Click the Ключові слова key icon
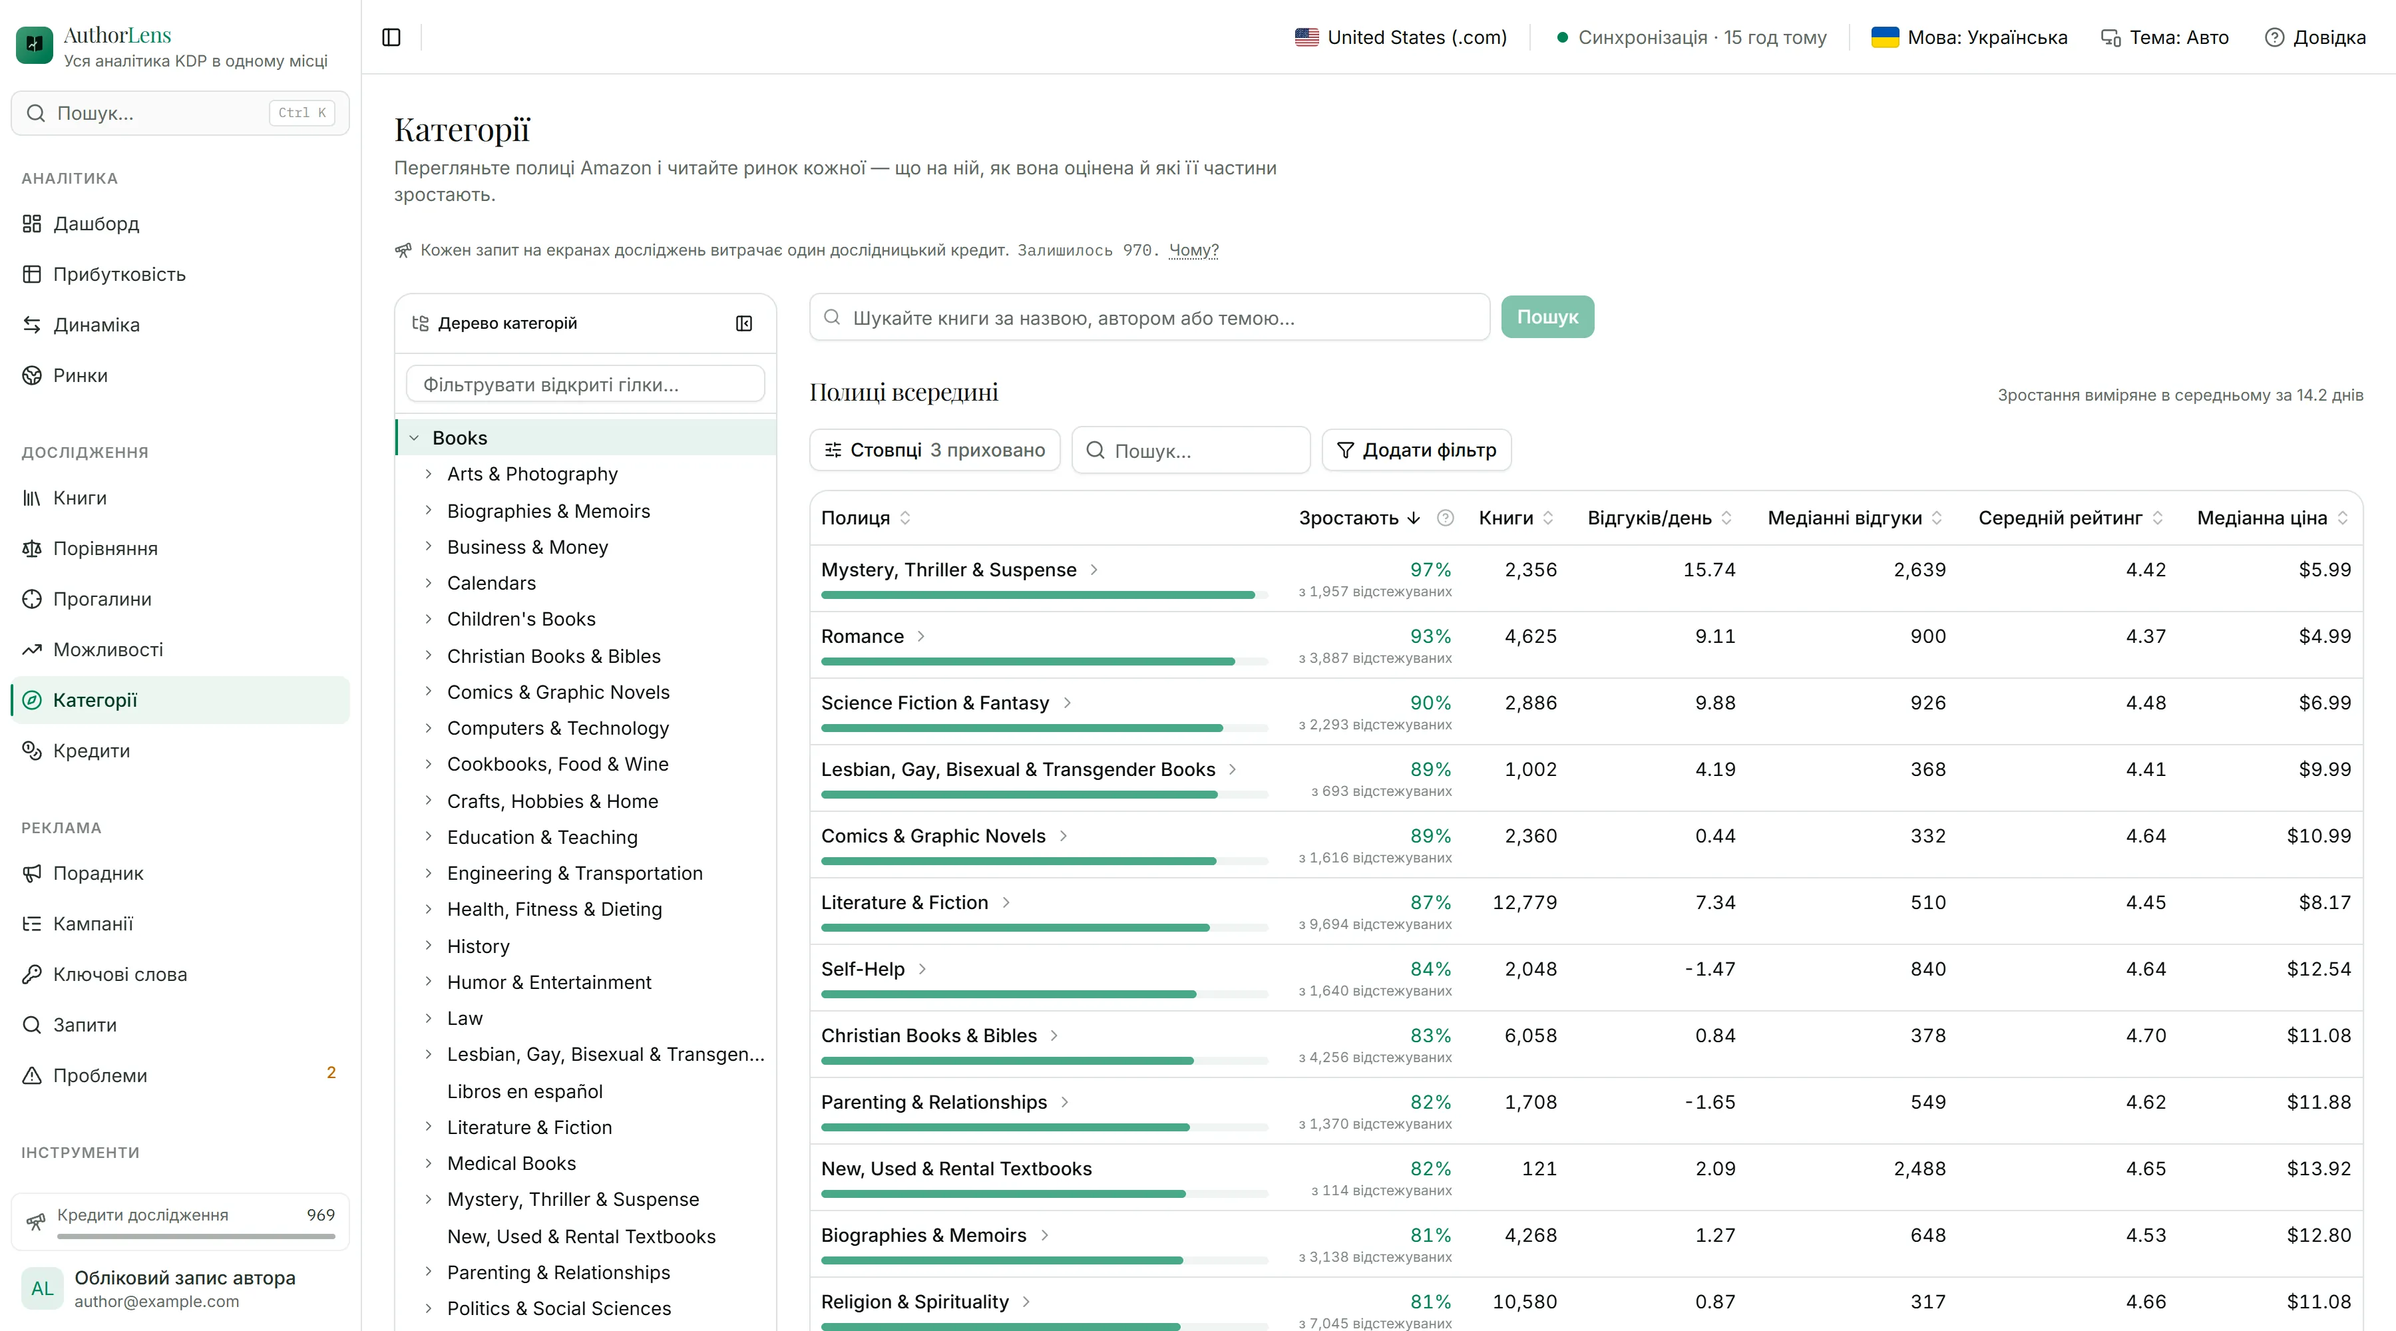Viewport: 2396px width, 1331px height. [32, 974]
